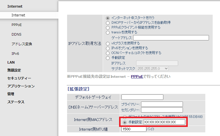220x136 pixels.
Task: Open the サブネットマスク dropdown
Action: coord(152,69)
